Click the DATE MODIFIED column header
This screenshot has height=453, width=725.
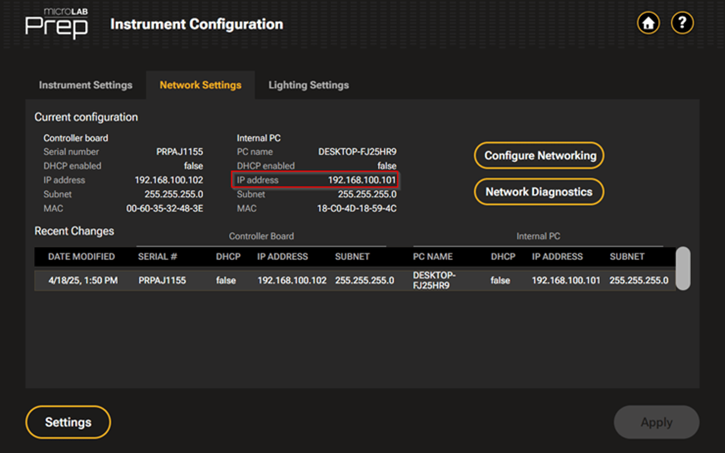coord(82,256)
